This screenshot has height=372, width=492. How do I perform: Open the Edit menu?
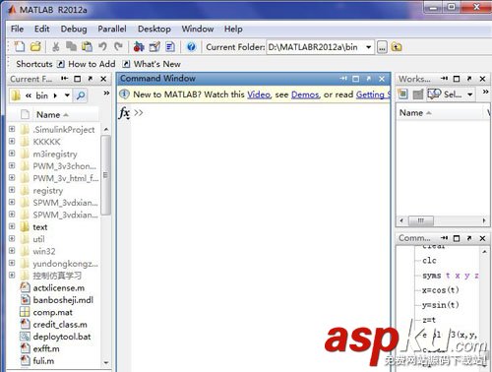point(42,30)
